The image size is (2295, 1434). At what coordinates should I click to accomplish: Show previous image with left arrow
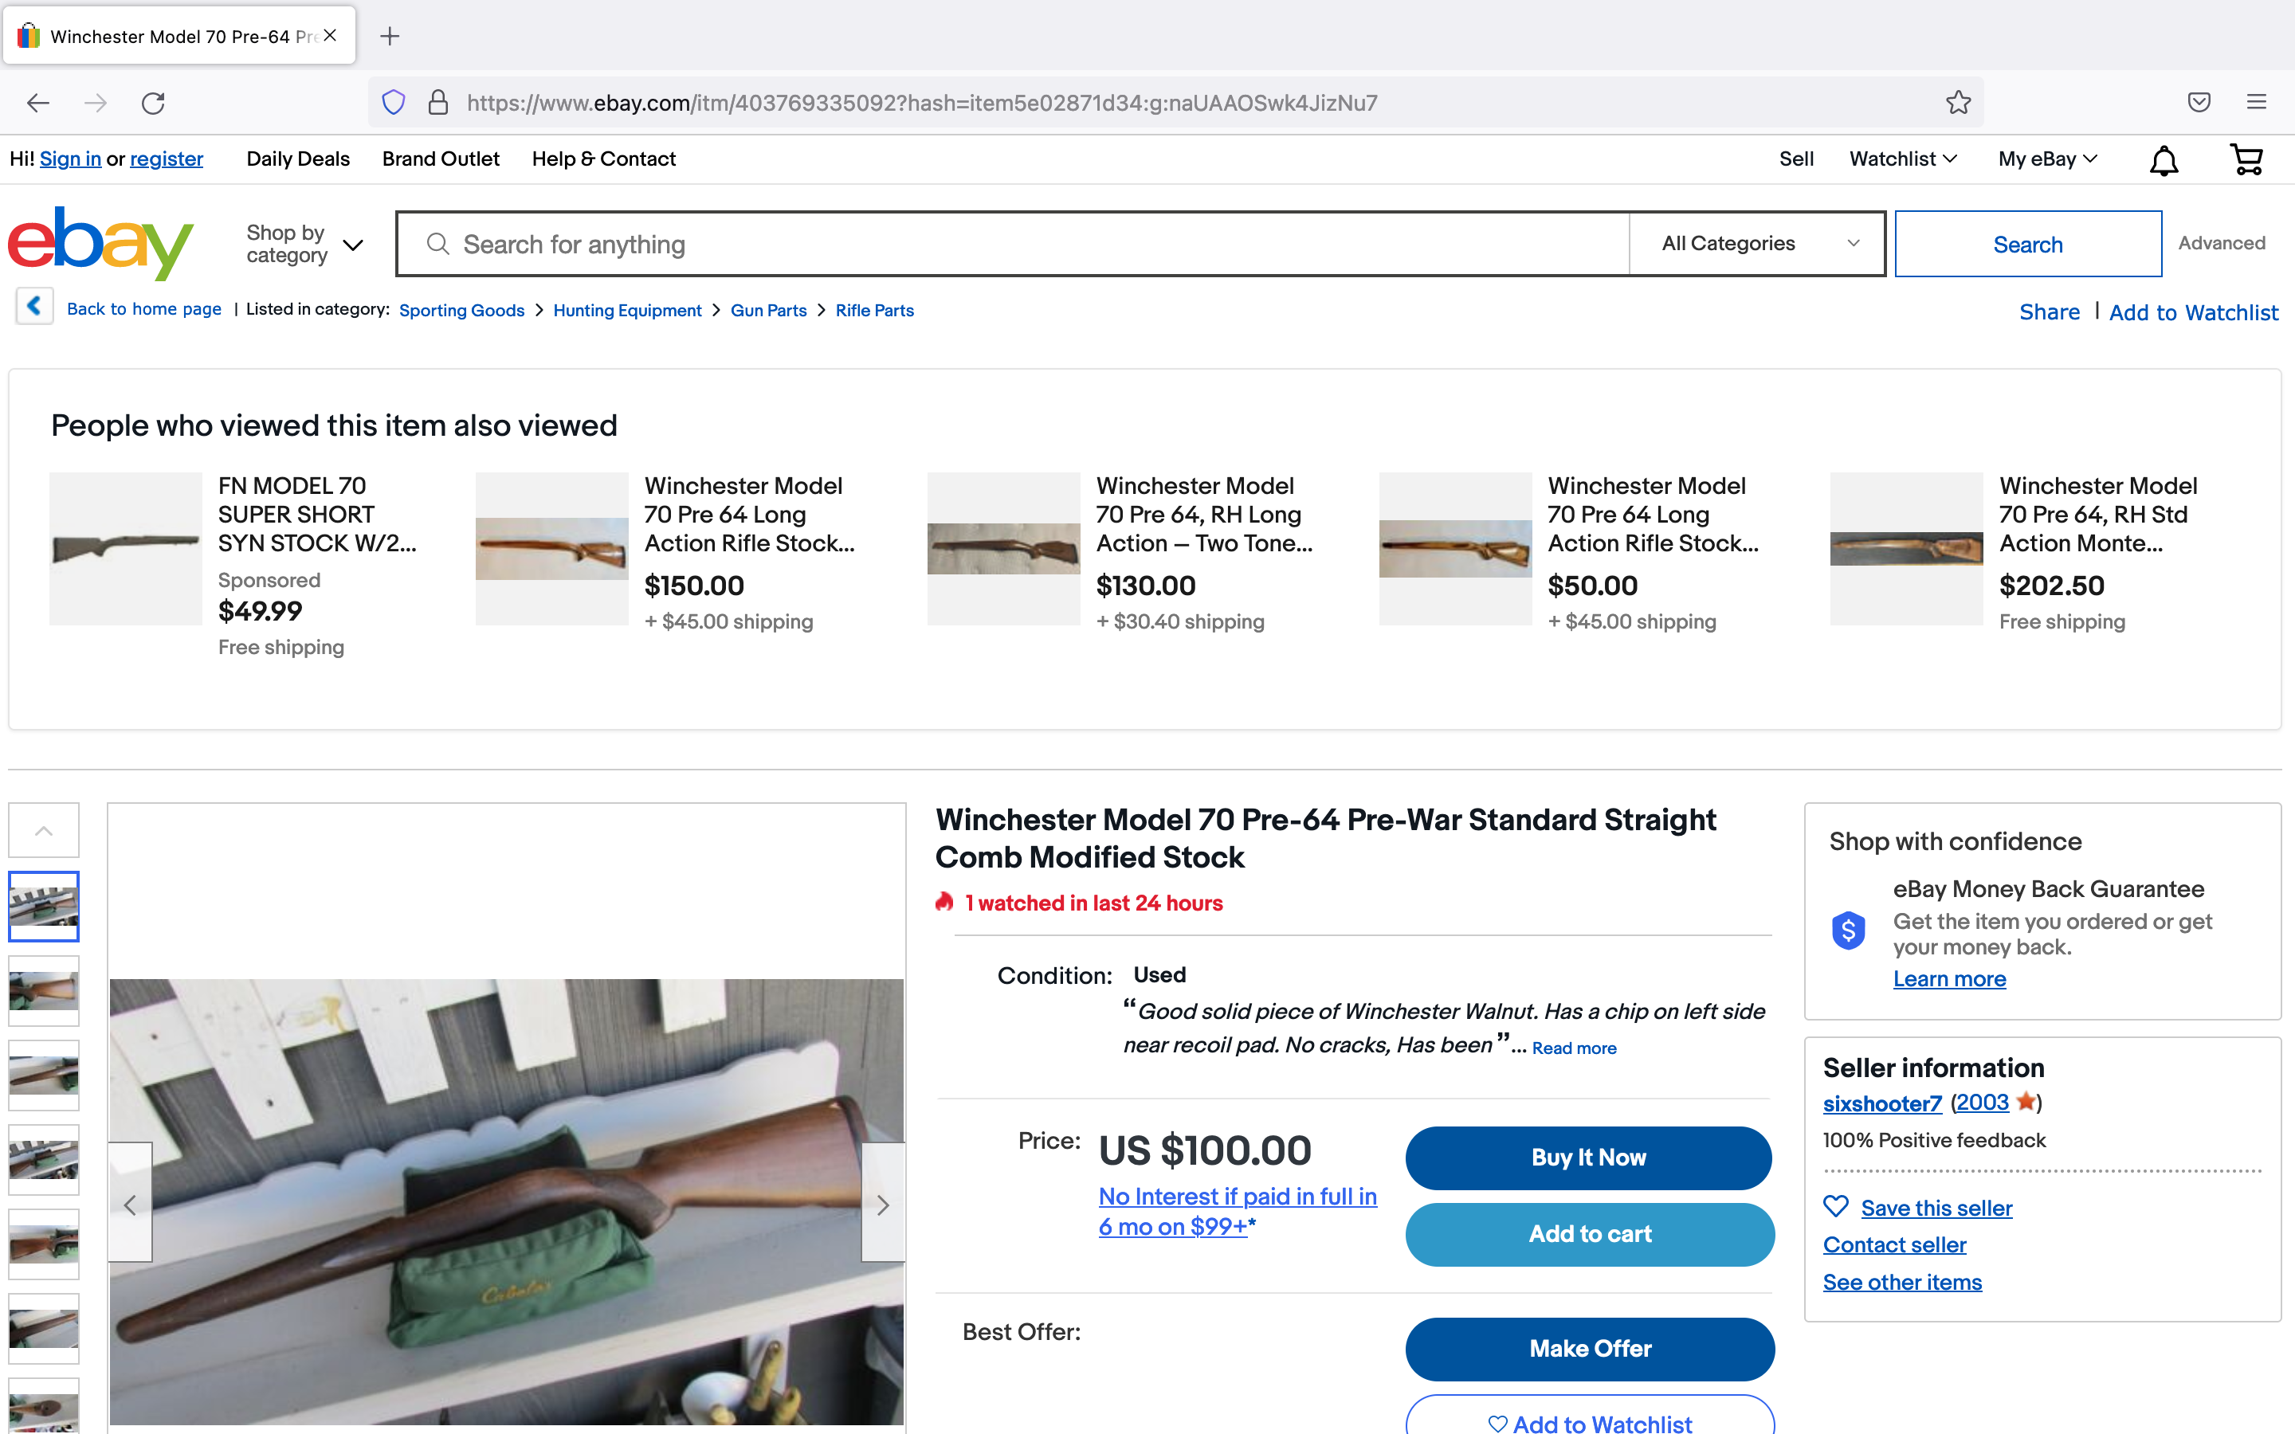click(x=130, y=1204)
